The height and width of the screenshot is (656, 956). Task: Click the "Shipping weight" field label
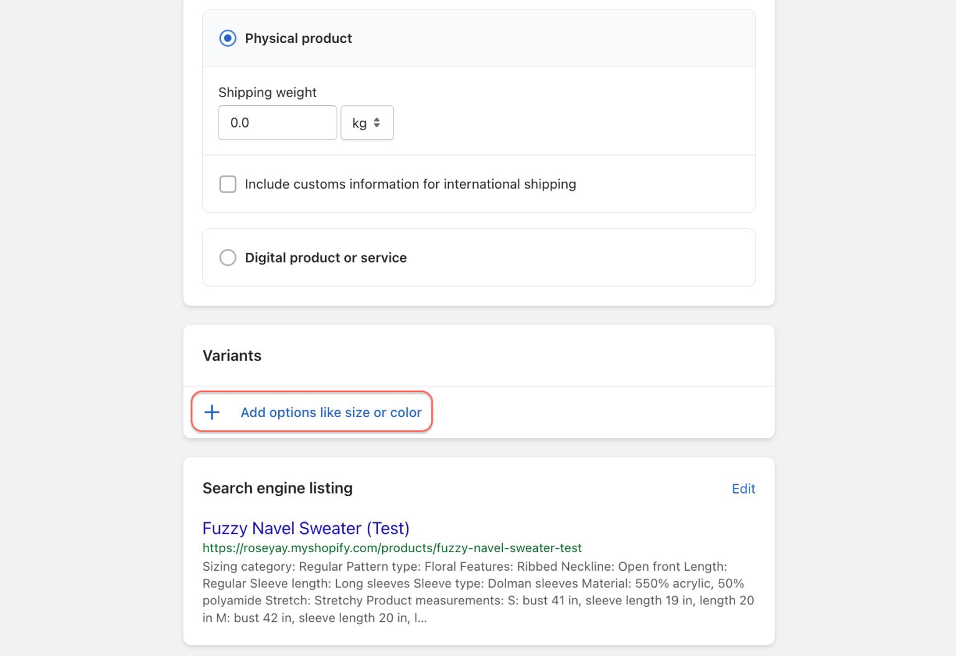(267, 93)
